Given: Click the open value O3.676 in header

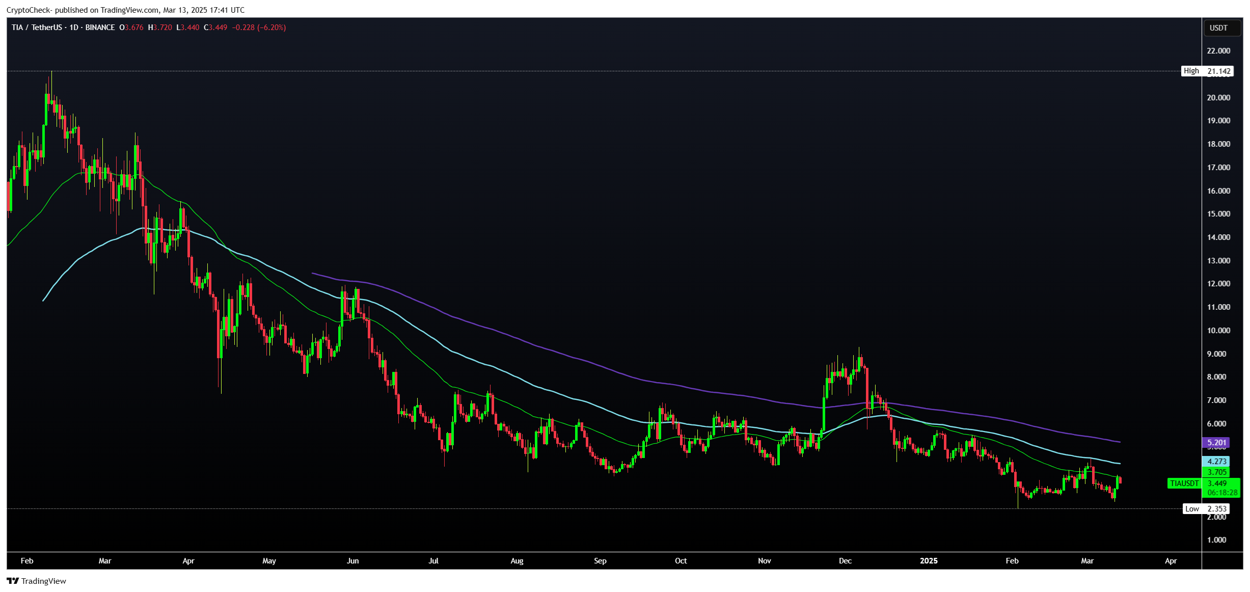Looking at the screenshot, I should (131, 28).
